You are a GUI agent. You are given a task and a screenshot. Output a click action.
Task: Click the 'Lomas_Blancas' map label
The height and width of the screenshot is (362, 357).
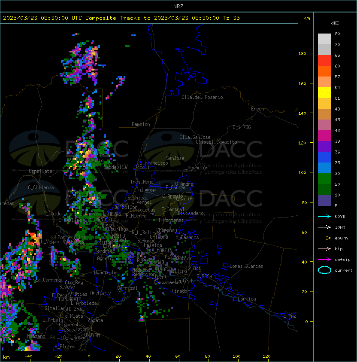(246, 266)
